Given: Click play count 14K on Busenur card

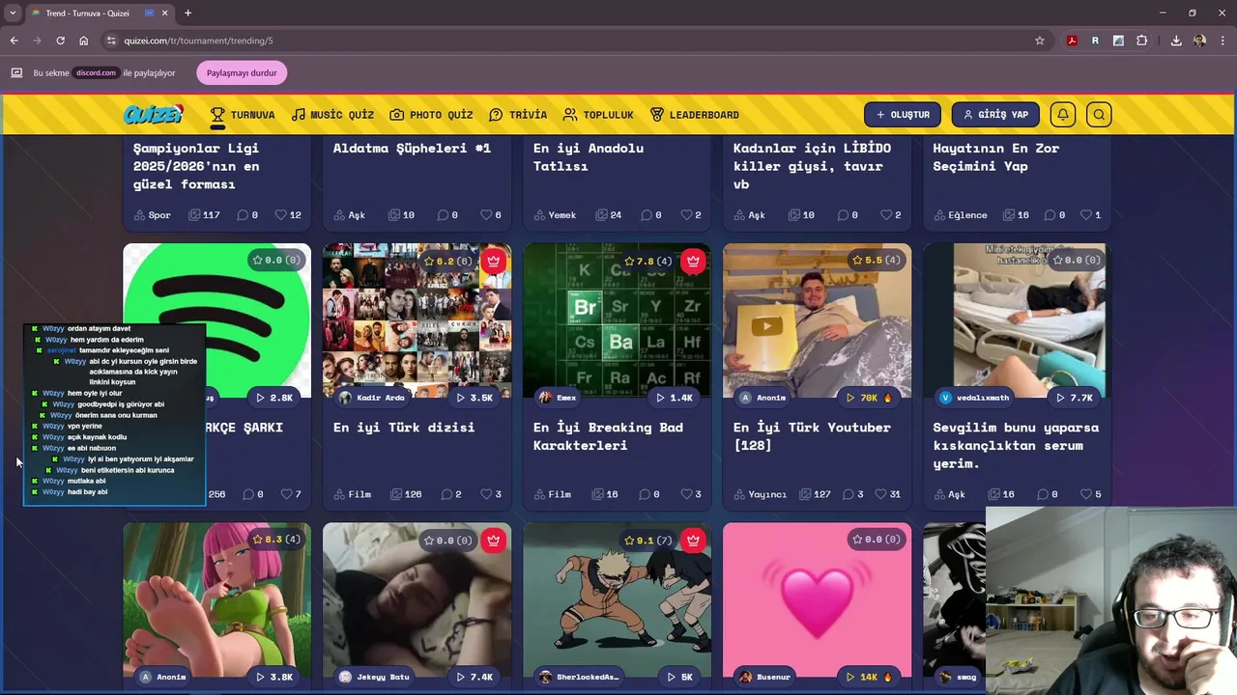Looking at the screenshot, I should [x=869, y=677].
